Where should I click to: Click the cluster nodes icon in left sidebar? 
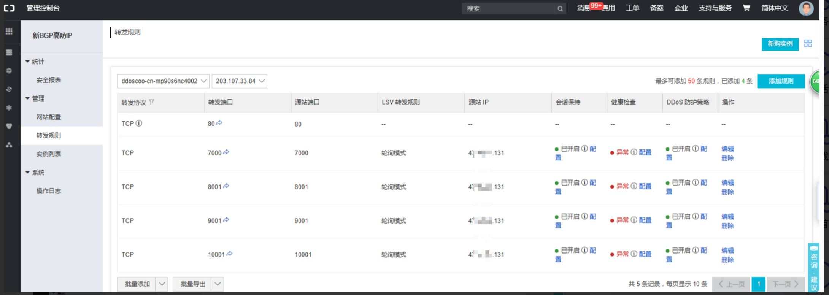tap(9, 145)
